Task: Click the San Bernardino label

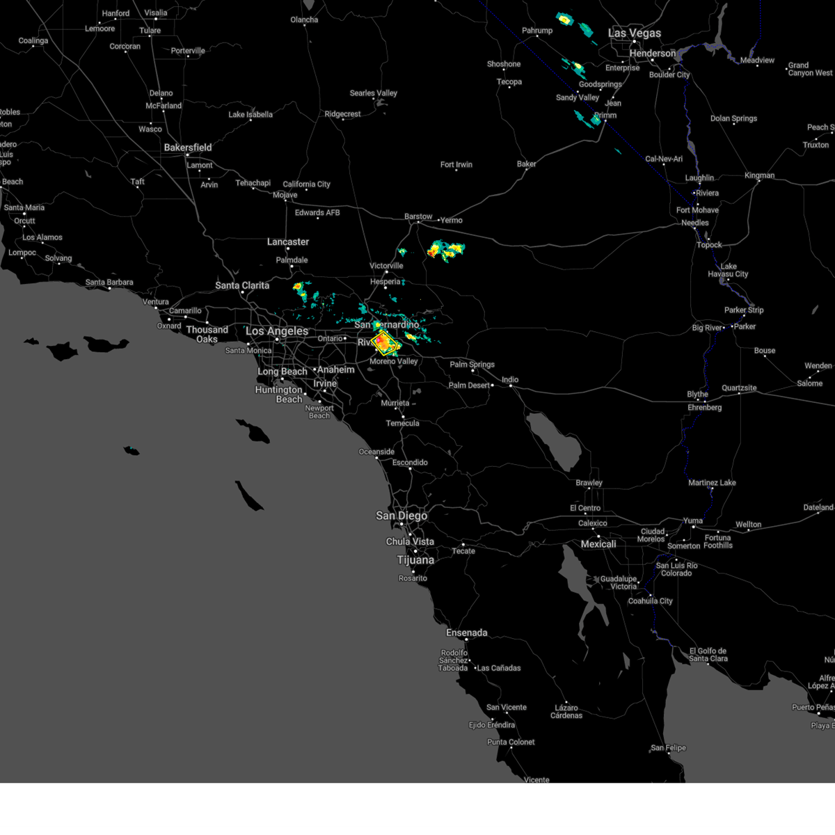Action: coord(385,325)
